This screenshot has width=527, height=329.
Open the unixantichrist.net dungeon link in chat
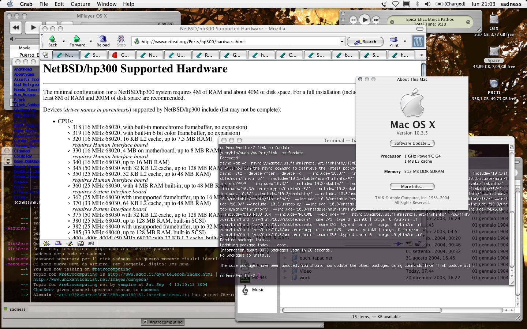91,279
